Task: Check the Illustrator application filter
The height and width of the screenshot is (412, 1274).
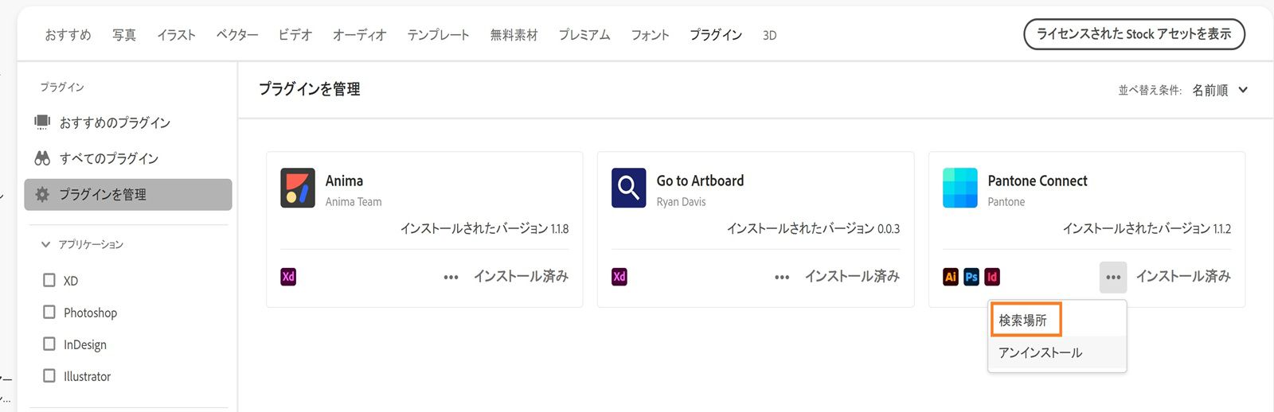Action: [x=49, y=375]
